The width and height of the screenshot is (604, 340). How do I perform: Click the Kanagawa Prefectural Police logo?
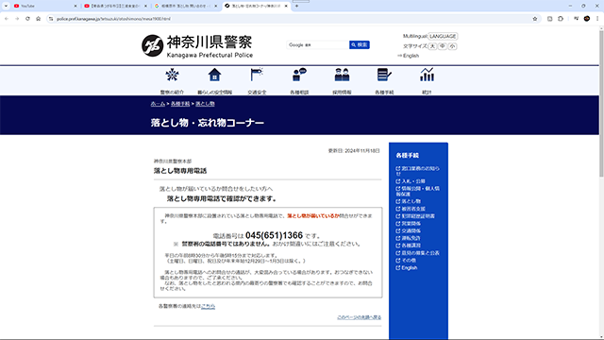(197, 46)
